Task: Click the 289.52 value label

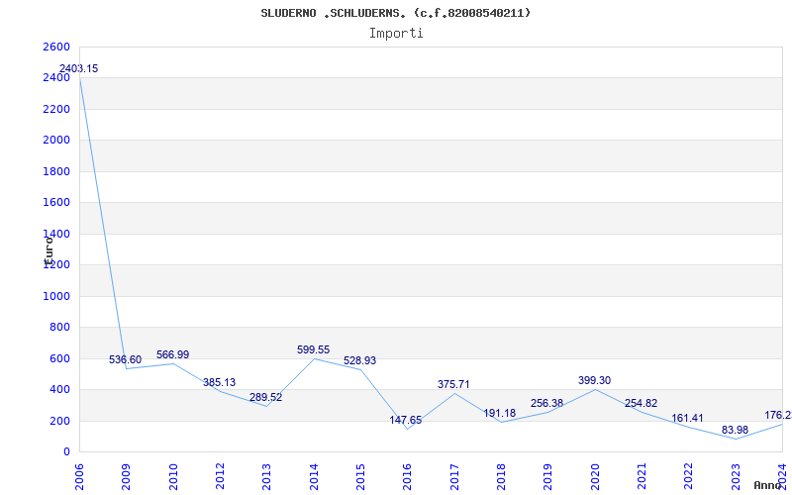Action: coord(265,397)
